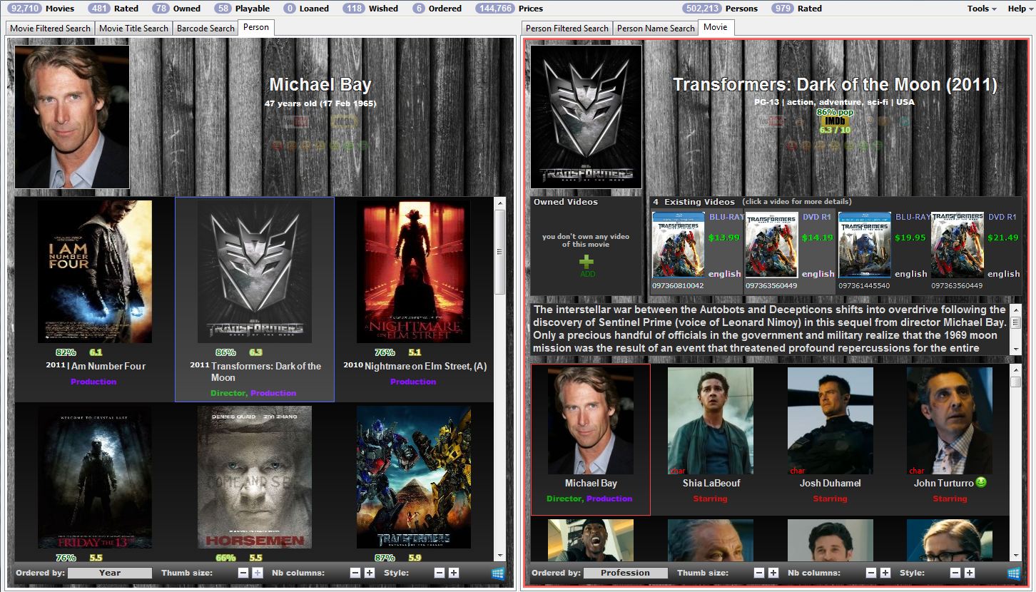Viewport: 1036px width, 592px height.
Task: Click the 6 Ordered counter
Action: click(437, 9)
